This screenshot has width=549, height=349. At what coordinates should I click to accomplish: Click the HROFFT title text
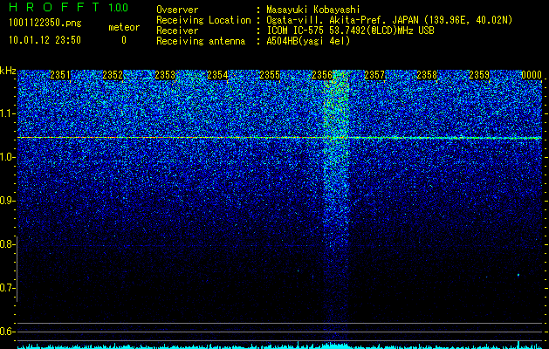55,7
